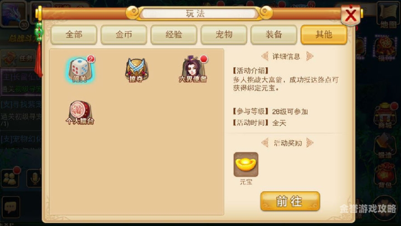Click the 前往 go button

coord(290,201)
